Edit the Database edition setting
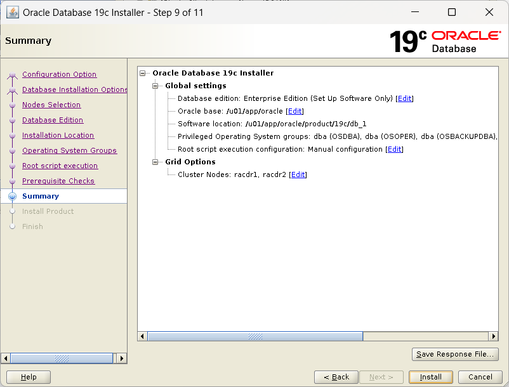 coord(404,98)
